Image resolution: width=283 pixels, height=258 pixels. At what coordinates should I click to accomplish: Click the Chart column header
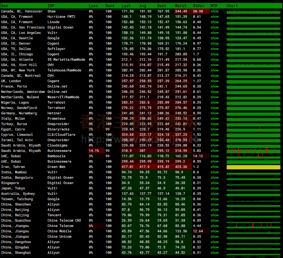click(x=232, y=6)
